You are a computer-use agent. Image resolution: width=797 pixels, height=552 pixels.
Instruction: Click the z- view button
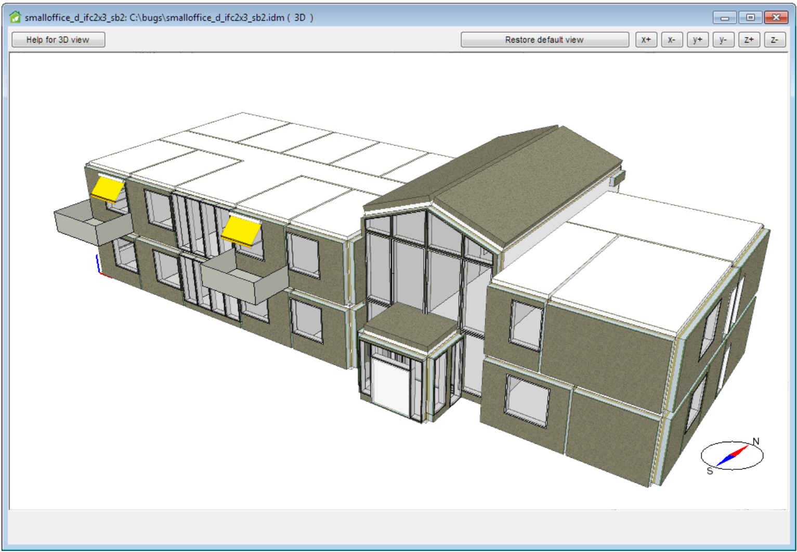tap(774, 40)
